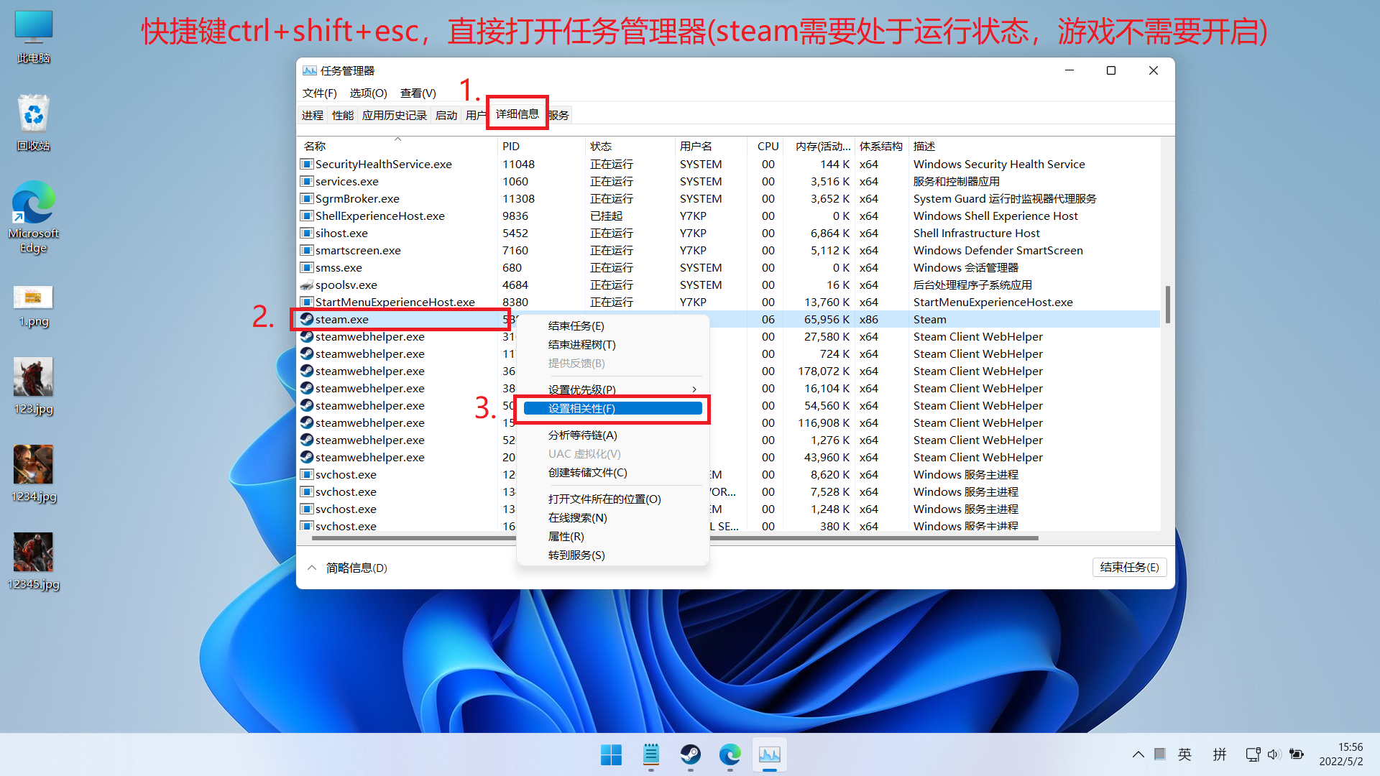Open Microsoft Edge taskbar icon
The height and width of the screenshot is (776, 1380).
pos(730,754)
